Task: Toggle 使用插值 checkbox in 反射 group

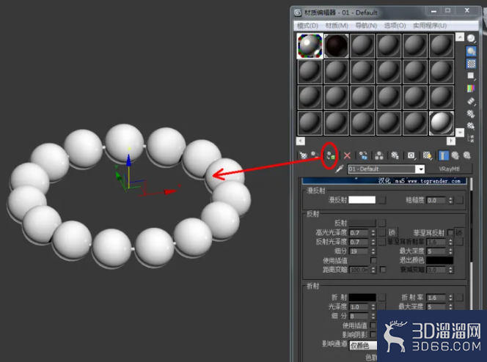Action: pyautogui.click(x=373, y=260)
